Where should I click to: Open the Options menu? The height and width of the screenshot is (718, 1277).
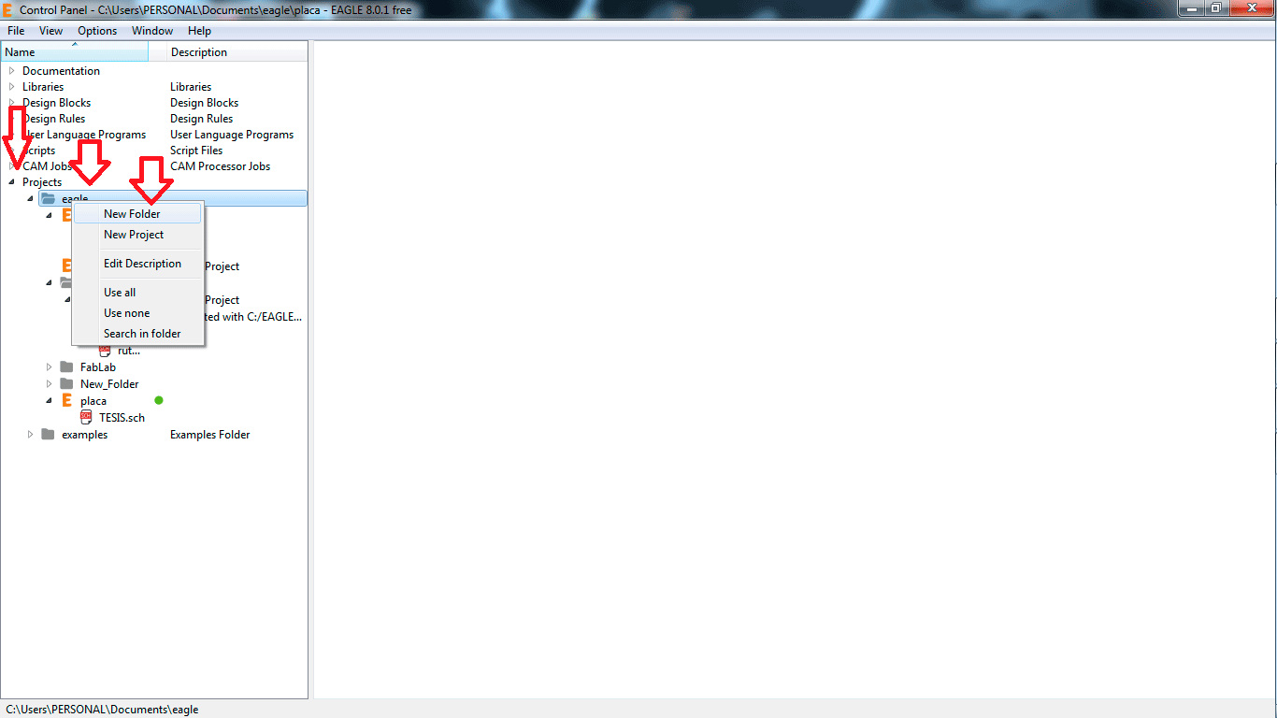97,30
